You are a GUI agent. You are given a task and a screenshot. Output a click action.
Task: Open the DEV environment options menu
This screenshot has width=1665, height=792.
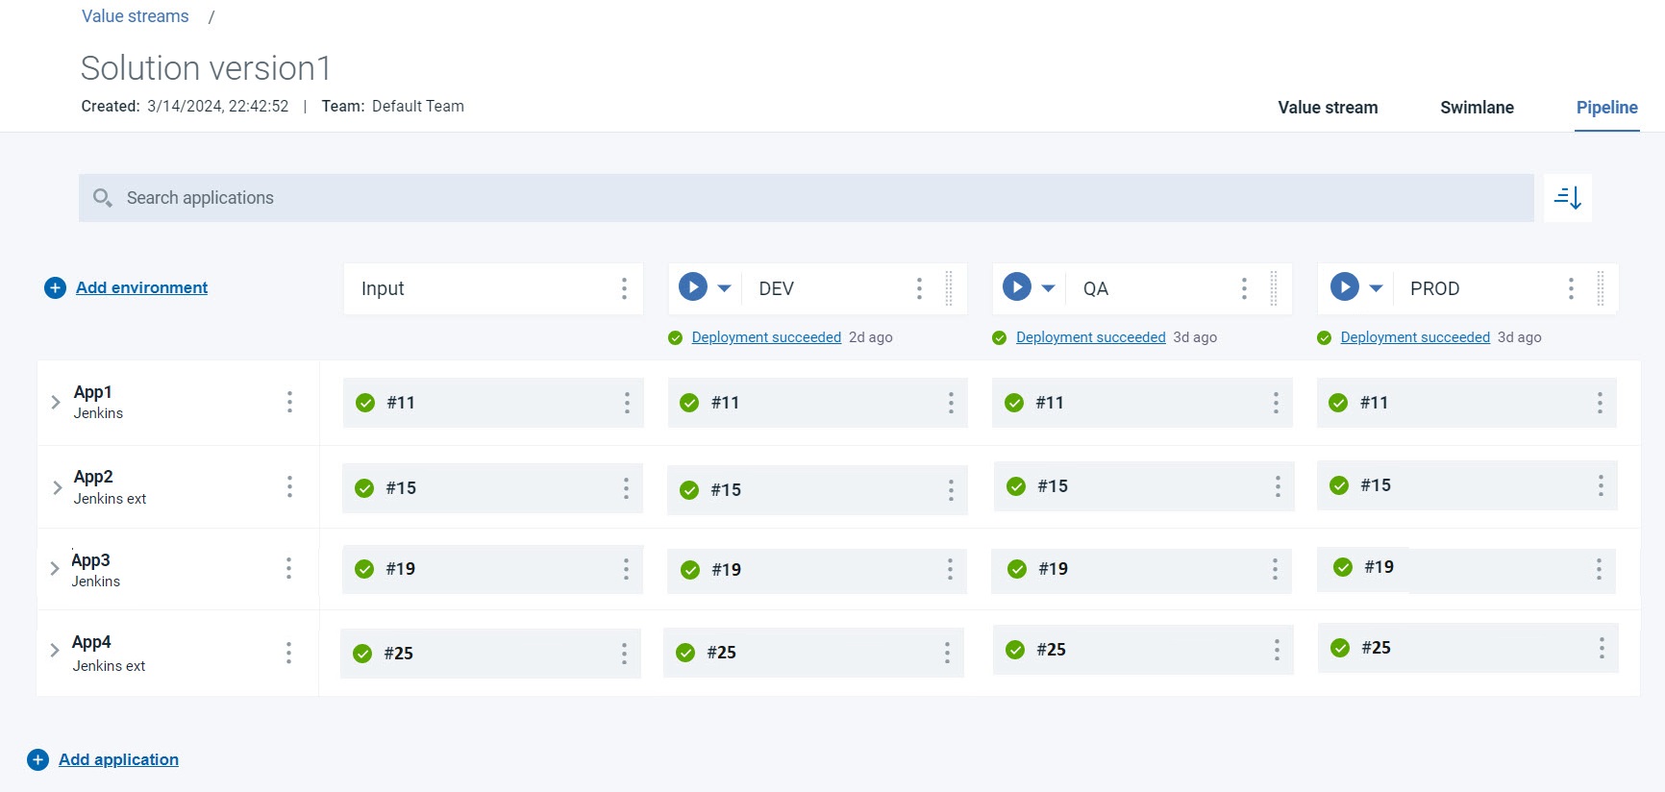click(919, 288)
